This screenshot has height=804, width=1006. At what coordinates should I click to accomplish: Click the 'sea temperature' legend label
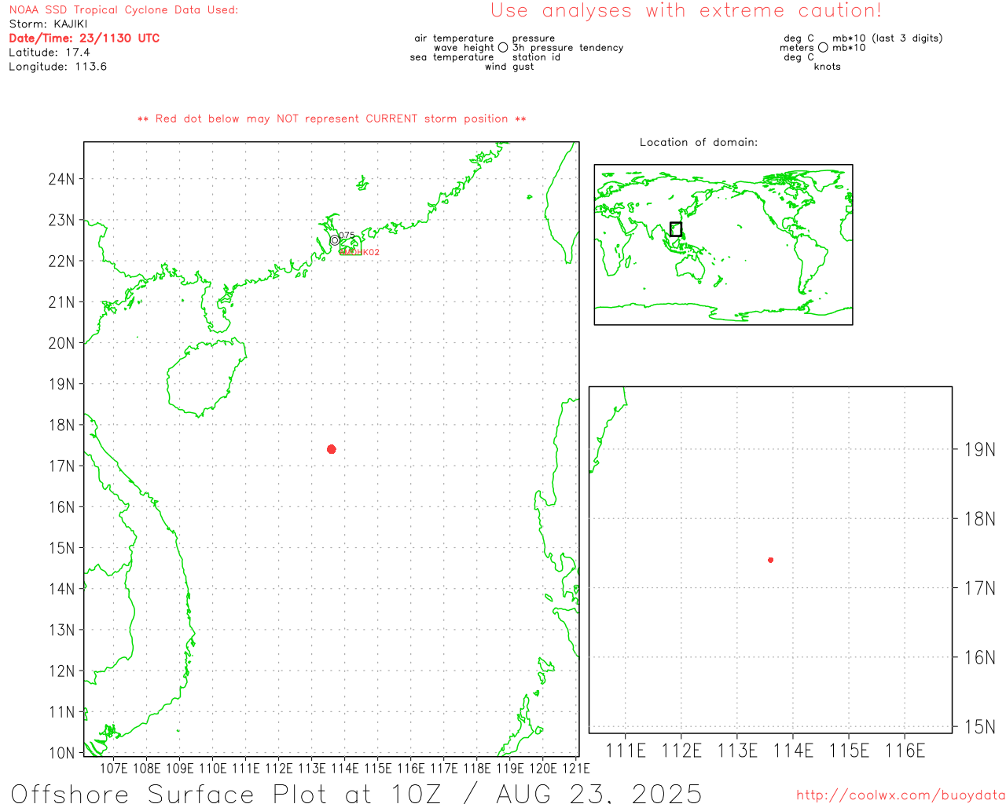(x=452, y=57)
